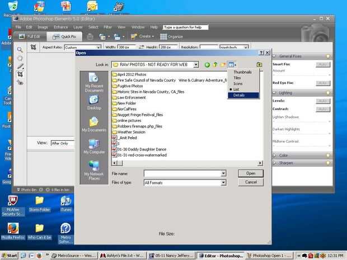The height and width of the screenshot is (260, 347).
Task: Click Auto button for Smart Fix
Action: coord(323,64)
